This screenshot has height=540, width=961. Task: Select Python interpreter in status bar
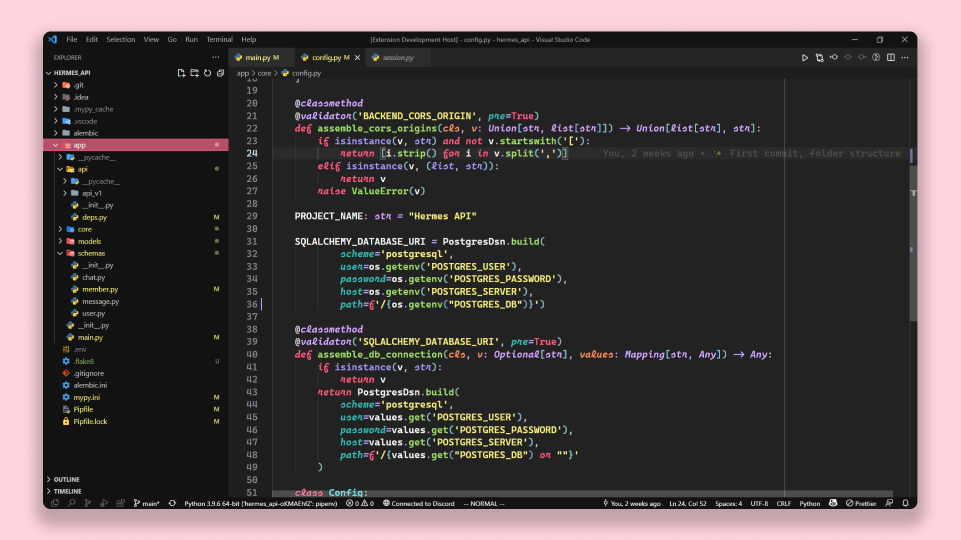261,503
